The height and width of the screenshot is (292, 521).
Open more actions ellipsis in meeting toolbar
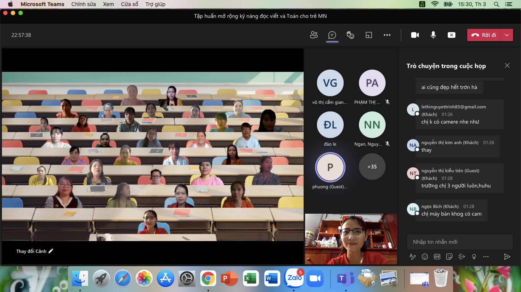[x=387, y=35]
